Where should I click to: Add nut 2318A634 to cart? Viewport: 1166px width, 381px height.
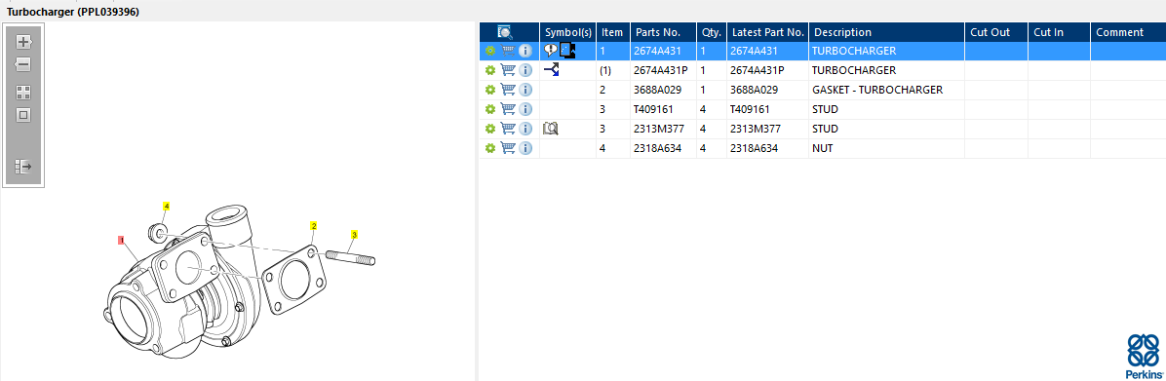coord(509,148)
